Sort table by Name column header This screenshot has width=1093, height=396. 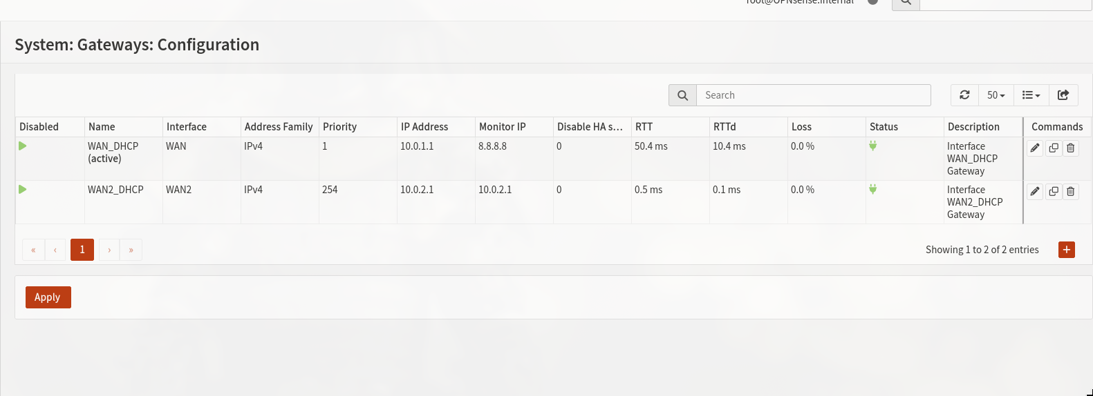102,127
